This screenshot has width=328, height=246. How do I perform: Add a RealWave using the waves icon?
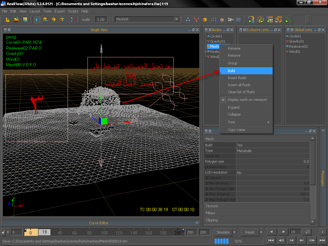click(238, 20)
